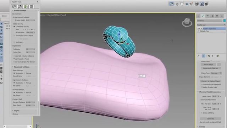Click the object color swatch beside the name field
The height and width of the screenshot is (128, 227).
pos(225,21)
